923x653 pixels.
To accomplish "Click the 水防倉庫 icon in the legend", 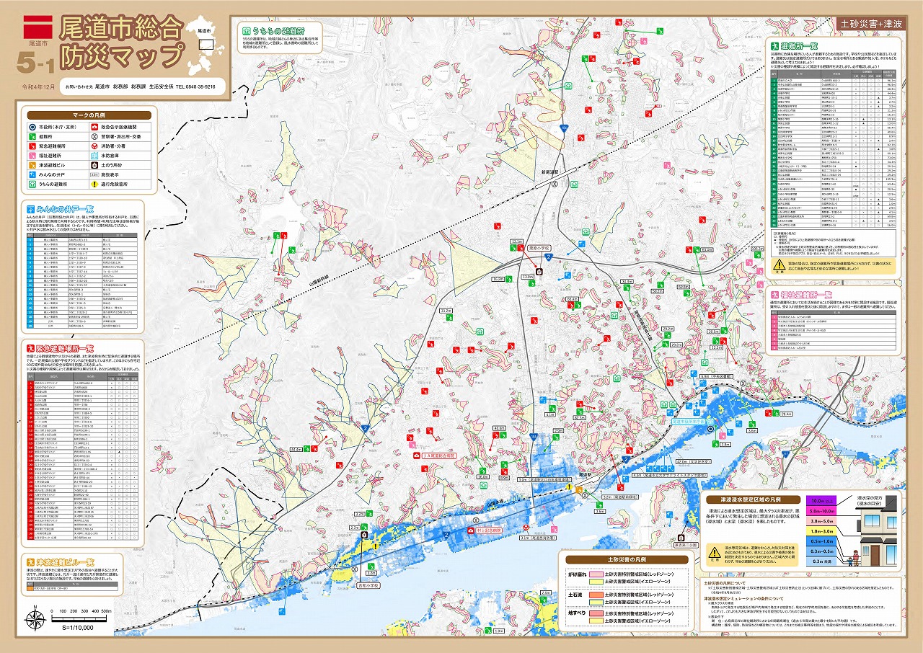I will (94, 156).
